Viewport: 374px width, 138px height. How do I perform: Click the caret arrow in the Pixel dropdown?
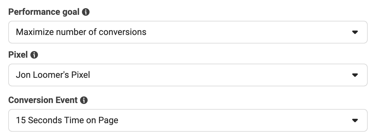pos(355,75)
